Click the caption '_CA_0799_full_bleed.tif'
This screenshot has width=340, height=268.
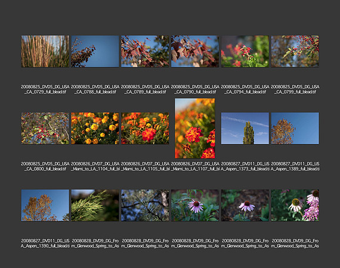(x=295, y=92)
